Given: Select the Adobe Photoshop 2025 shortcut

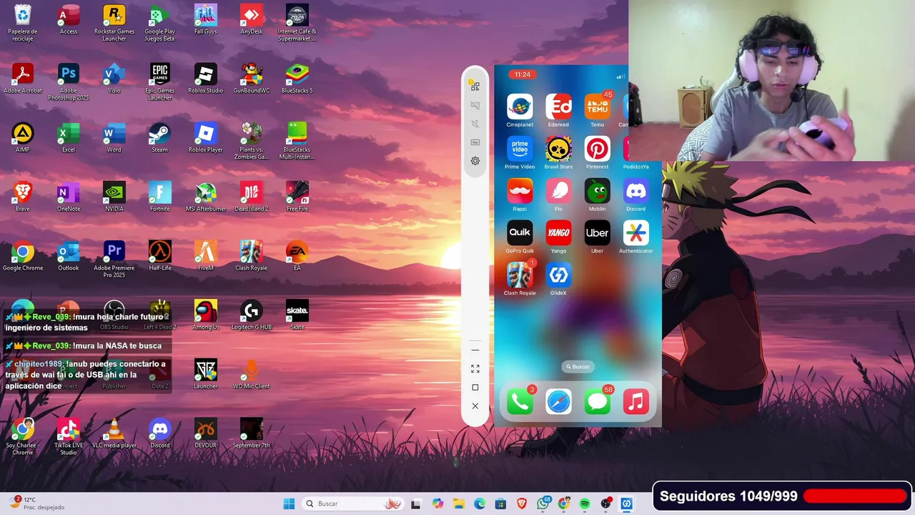Looking at the screenshot, I should point(69,82).
